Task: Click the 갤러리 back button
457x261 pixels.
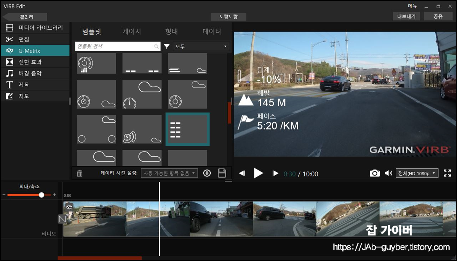Action: coord(25,17)
